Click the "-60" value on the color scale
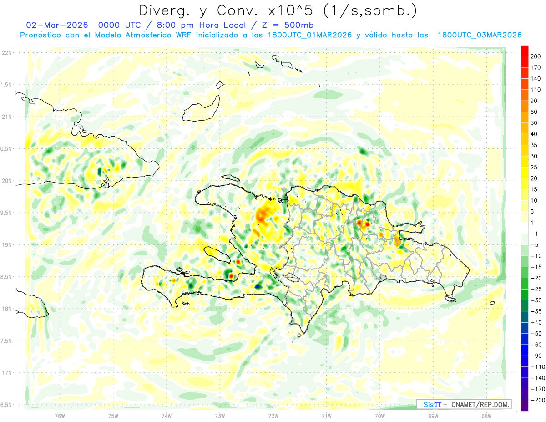Viewport: 546px width, 422px height. 536,345
